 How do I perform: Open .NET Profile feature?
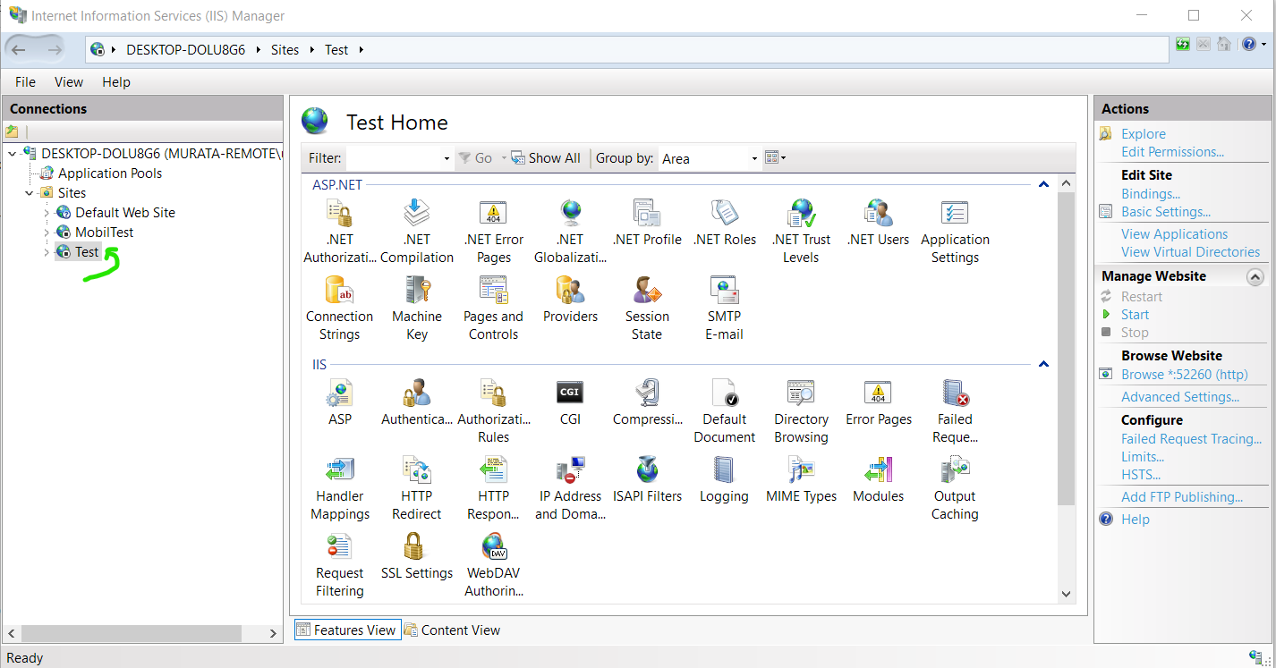pos(647,223)
